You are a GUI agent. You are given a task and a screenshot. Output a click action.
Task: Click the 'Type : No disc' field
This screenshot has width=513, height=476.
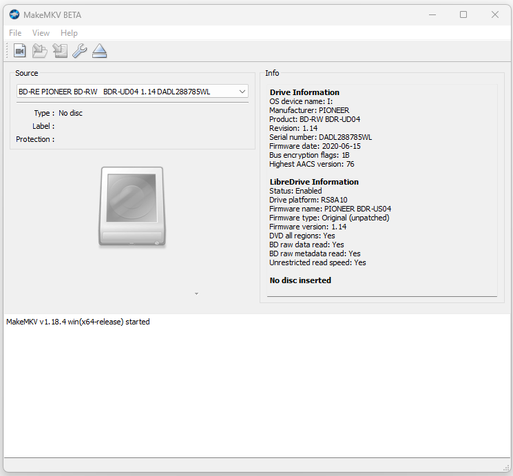tap(59, 113)
